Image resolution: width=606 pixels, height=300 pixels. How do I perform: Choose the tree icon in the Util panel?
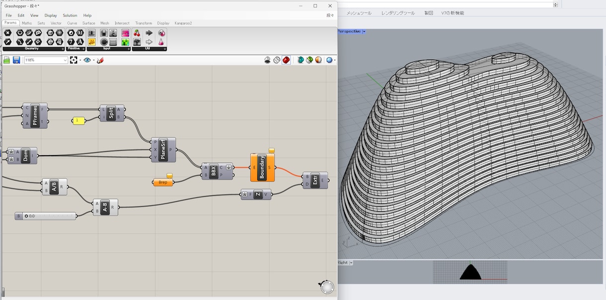coord(137,42)
